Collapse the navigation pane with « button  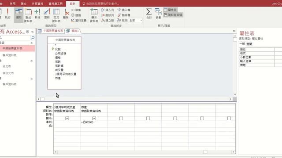point(32,32)
